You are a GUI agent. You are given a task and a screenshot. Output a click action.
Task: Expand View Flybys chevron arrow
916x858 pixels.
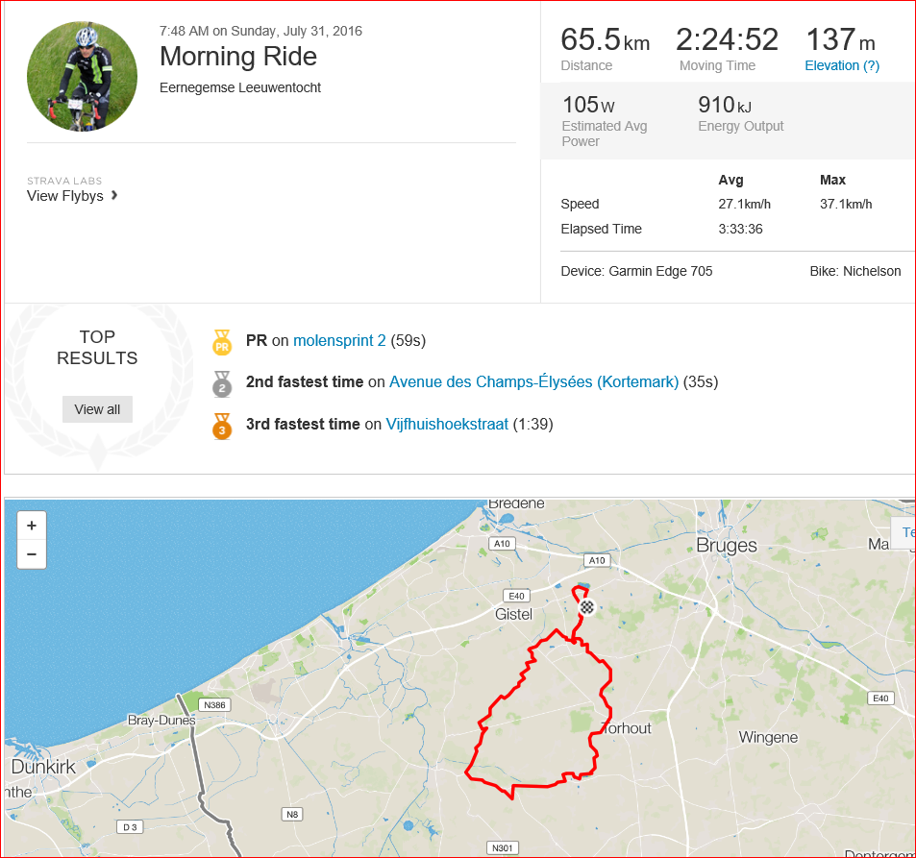pos(114,195)
